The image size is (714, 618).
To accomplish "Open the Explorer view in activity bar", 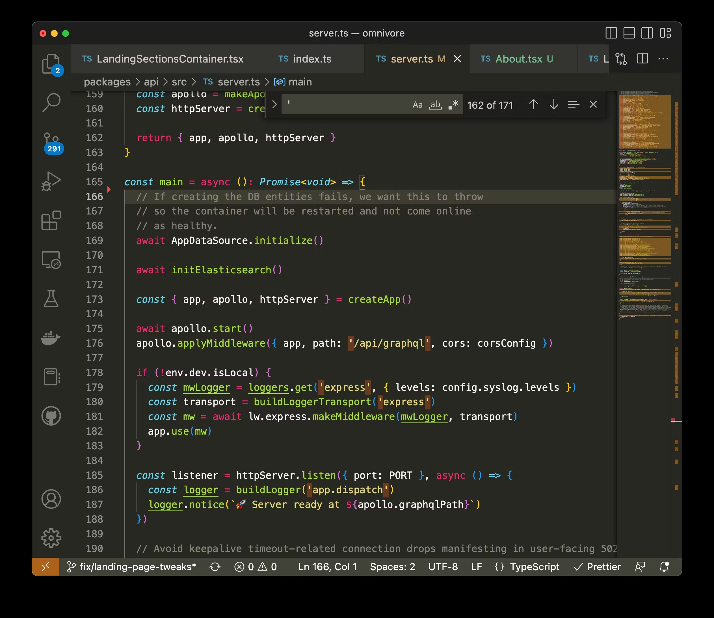I will [51, 64].
